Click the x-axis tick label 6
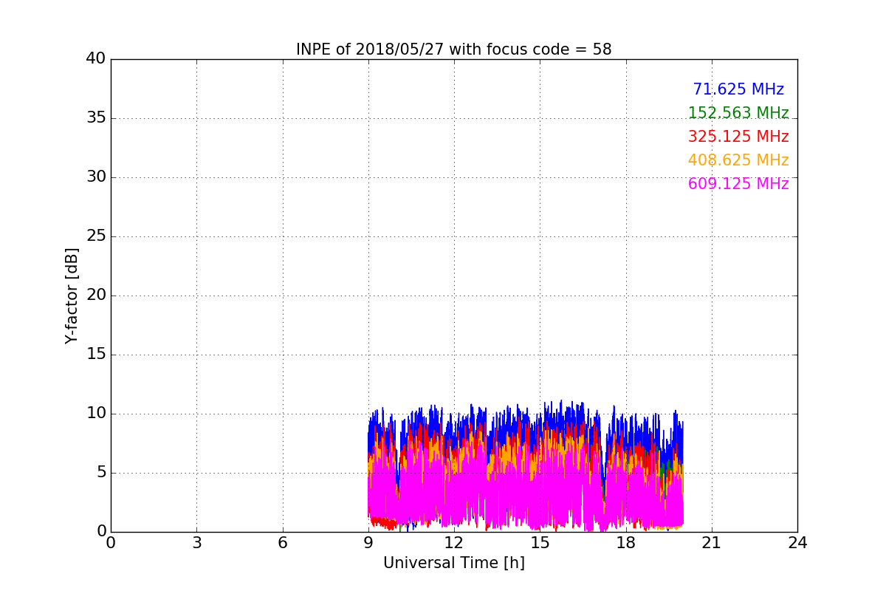This screenshot has width=886, height=591. (283, 543)
